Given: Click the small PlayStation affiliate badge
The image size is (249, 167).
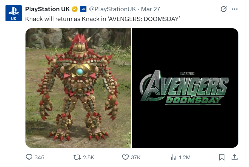Looking at the screenshot, I should coord(83,9).
